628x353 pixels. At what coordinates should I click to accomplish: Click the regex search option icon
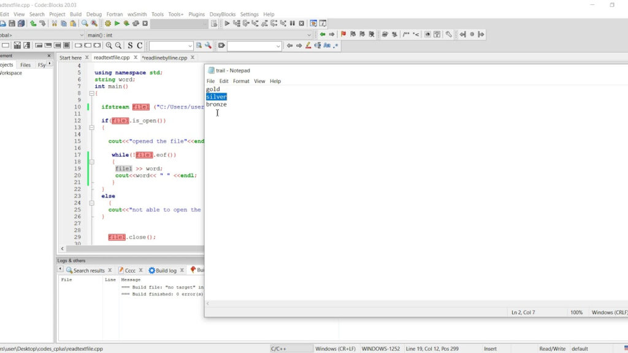pyautogui.click(x=336, y=45)
